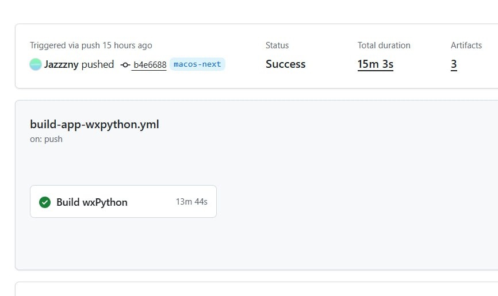Click the green success checkmark on Build wxPython
This screenshot has height=296, width=498.
45,202
